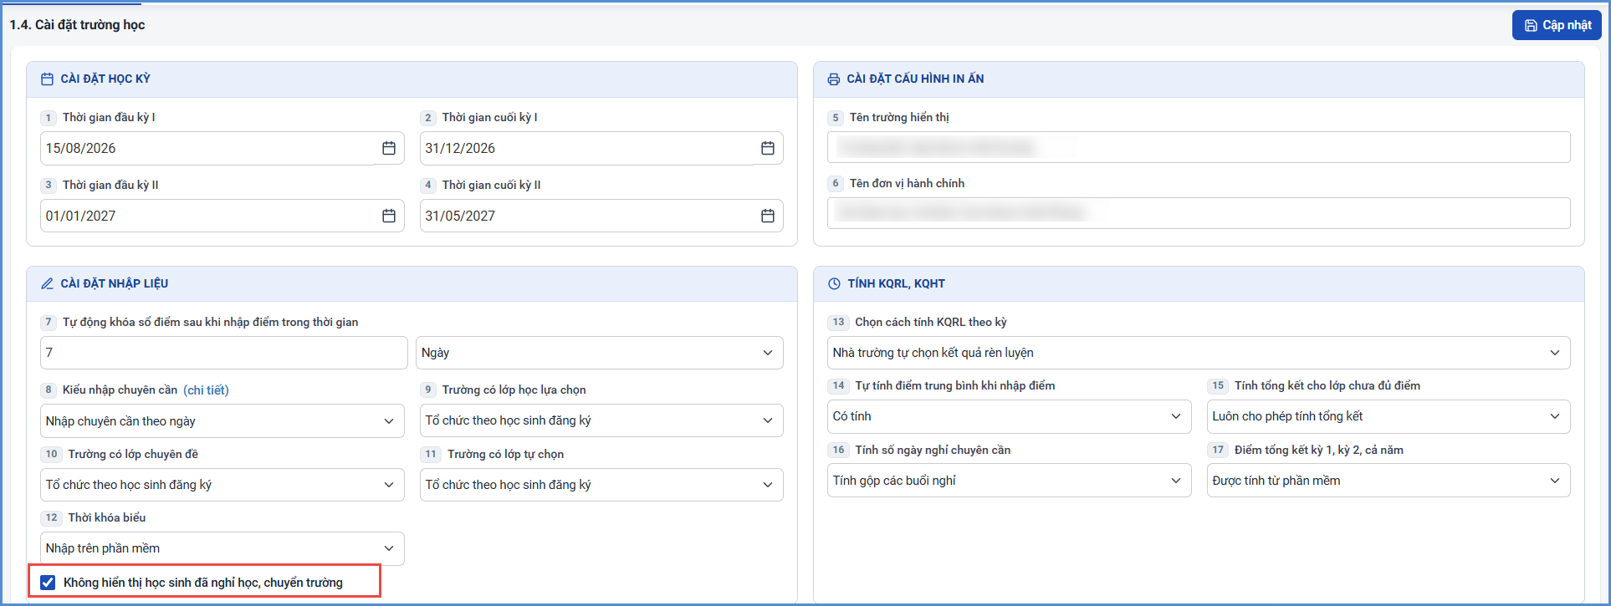Open the chi tiết link
This screenshot has height=606, width=1611.
[206, 390]
